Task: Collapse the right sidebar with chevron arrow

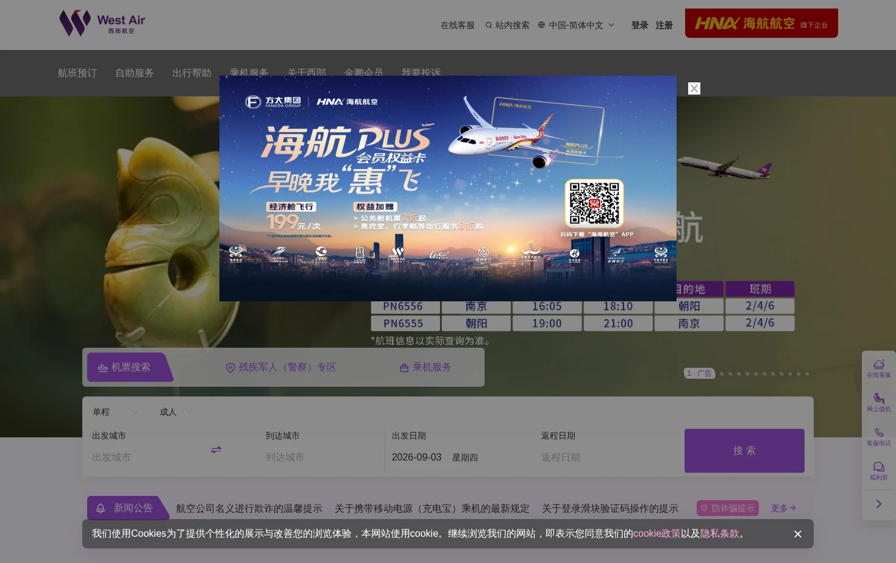Action: [x=879, y=504]
